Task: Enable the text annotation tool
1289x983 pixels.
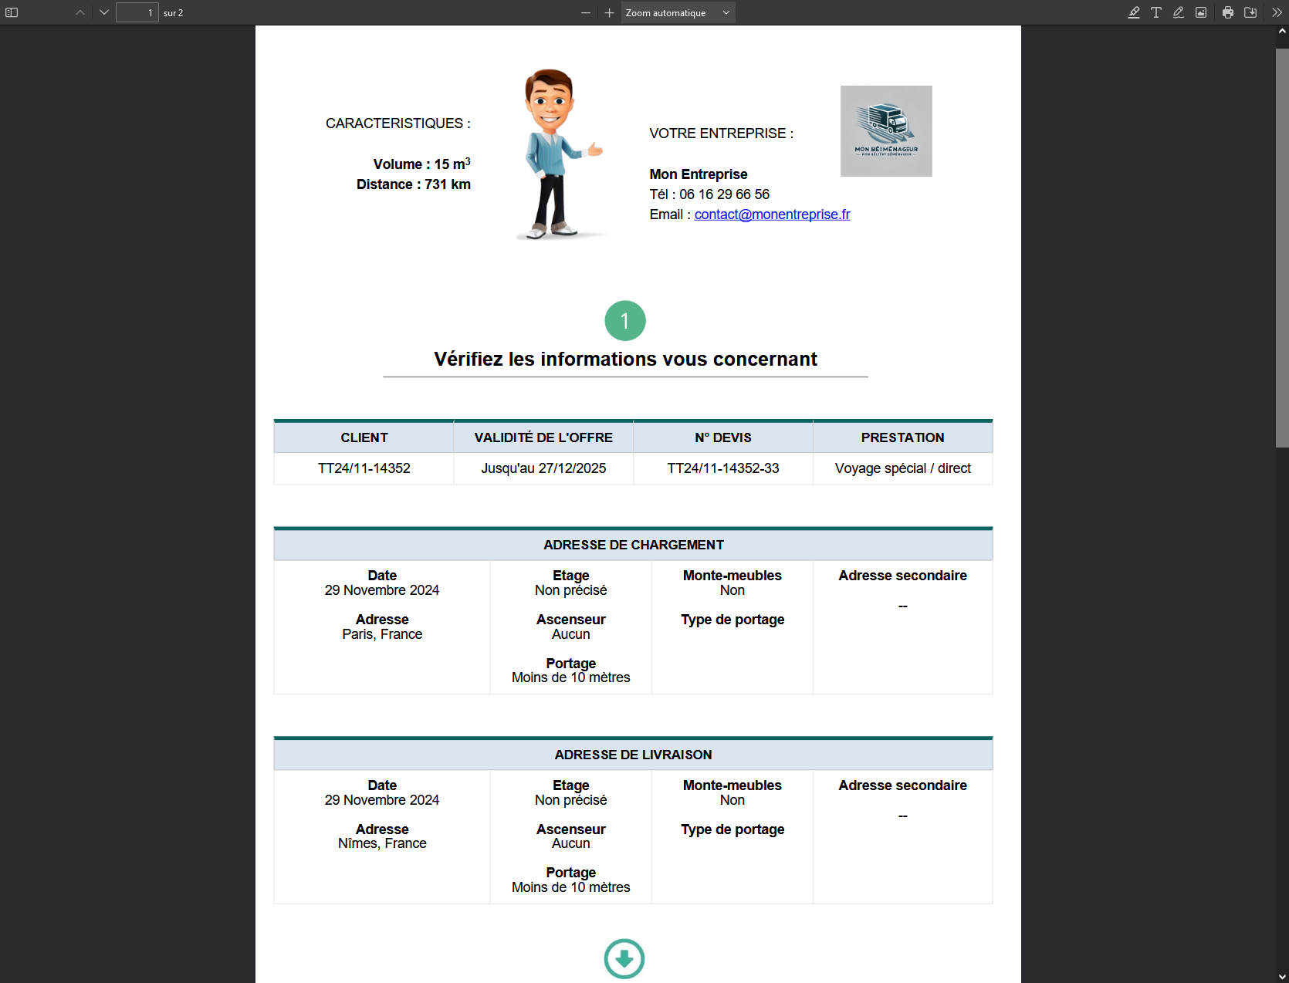Action: 1156,12
